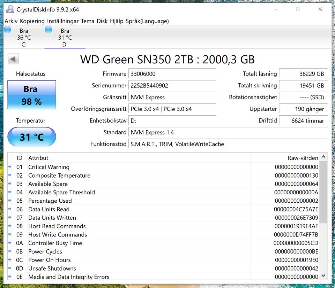Select the Data Units Read row
Screen dimensions: 335x288
point(163,209)
